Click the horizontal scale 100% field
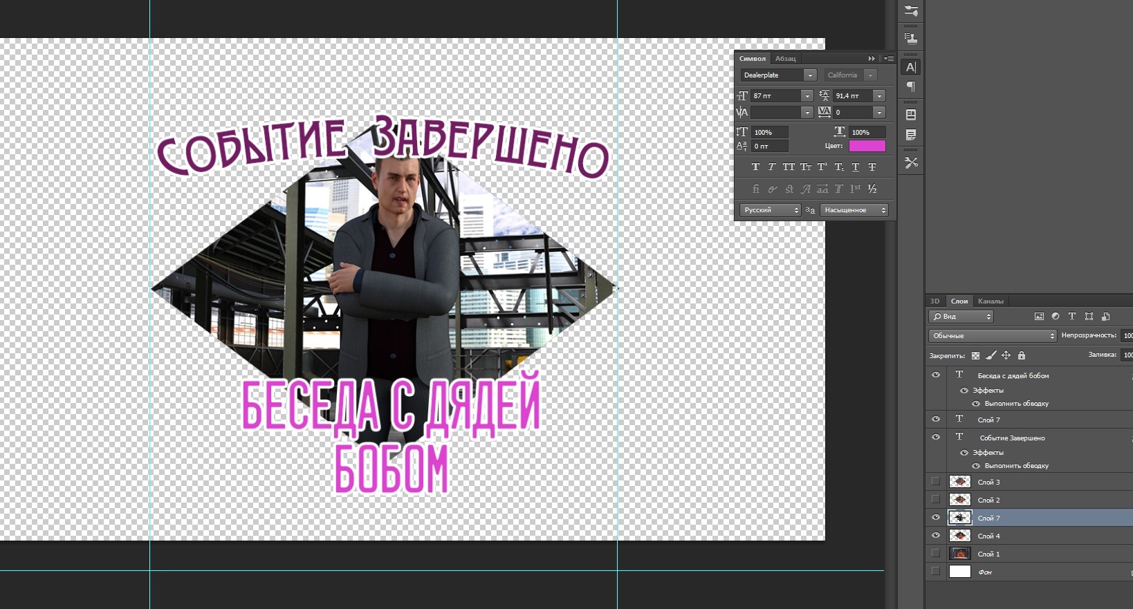1133x609 pixels. [867, 132]
